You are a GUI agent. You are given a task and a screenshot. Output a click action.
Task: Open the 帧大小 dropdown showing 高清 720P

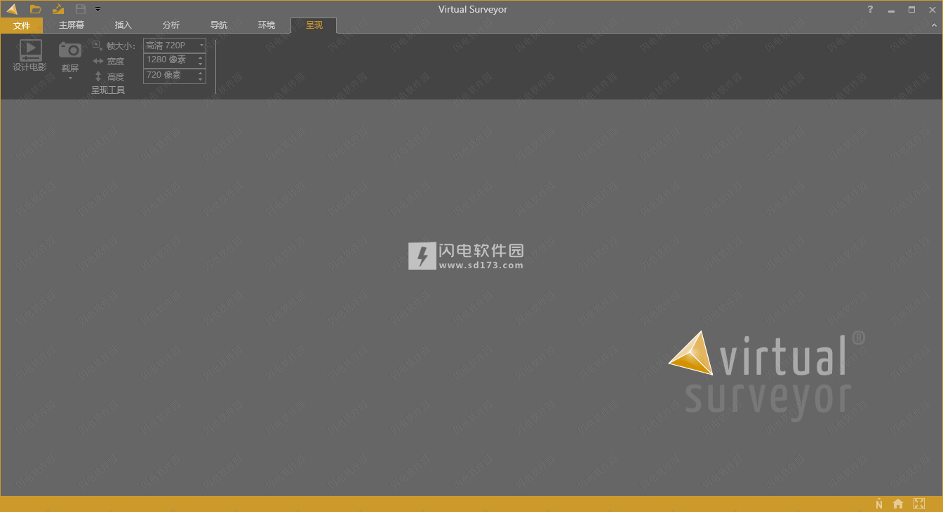click(x=175, y=46)
